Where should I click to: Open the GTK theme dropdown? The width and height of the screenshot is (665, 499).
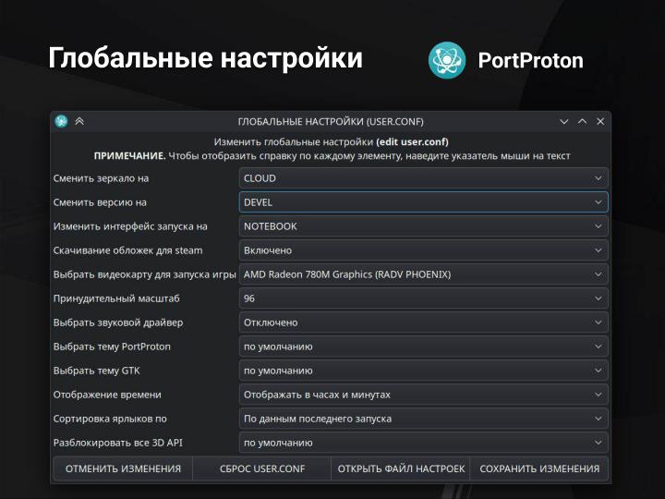[423, 371]
